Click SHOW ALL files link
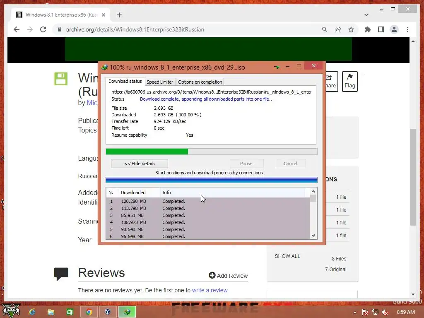 (x=287, y=256)
